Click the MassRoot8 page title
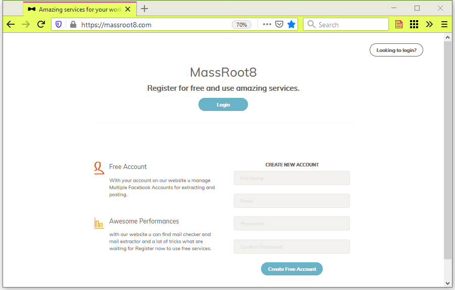The image size is (455, 290). [x=223, y=72]
